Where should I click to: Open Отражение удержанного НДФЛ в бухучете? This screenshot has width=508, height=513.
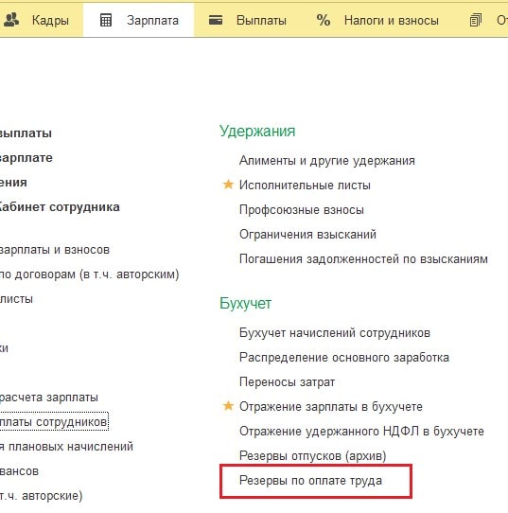tap(361, 432)
